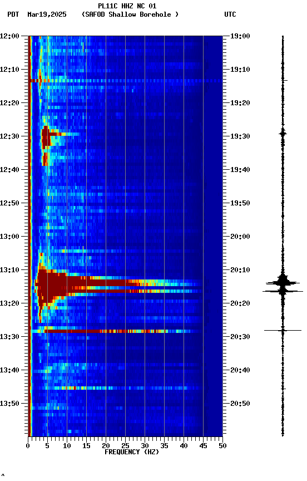
Task: Click the 20:30 UTC time label
Action: 240,337
